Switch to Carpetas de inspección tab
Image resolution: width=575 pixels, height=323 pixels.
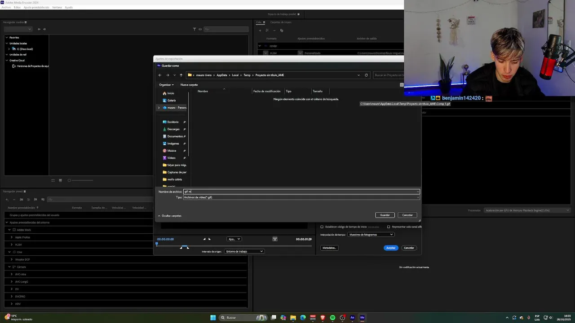click(281, 22)
